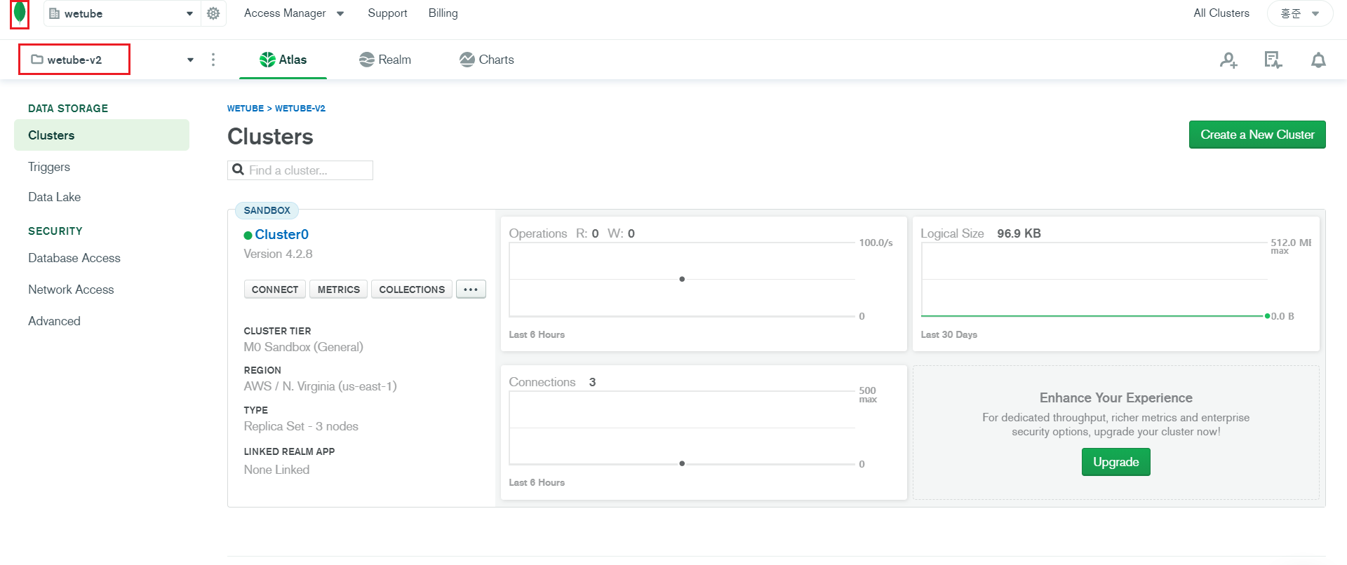Open organization settings gear icon
The height and width of the screenshot is (565, 1347).
point(213,13)
